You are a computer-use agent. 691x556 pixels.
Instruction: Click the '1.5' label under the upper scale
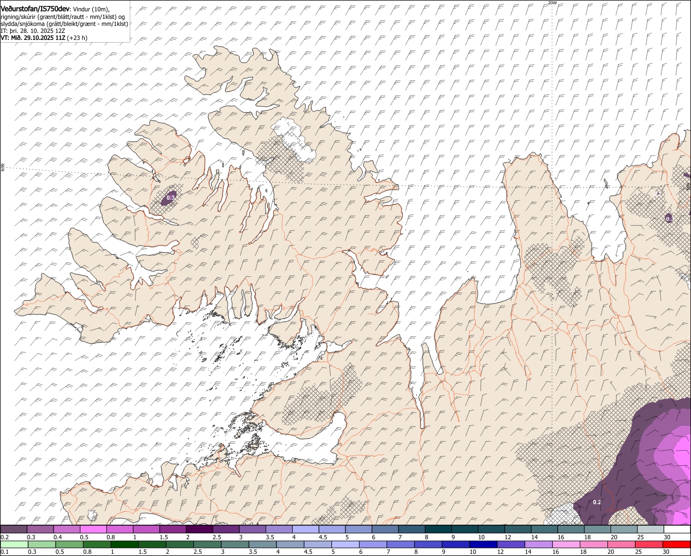tap(164, 537)
